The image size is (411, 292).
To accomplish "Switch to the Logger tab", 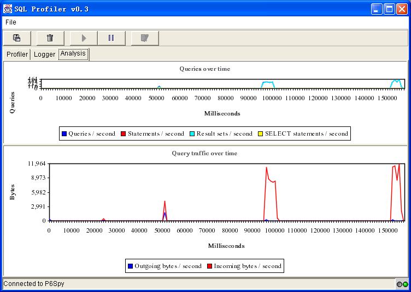I will pyautogui.click(x=44, y=54).
